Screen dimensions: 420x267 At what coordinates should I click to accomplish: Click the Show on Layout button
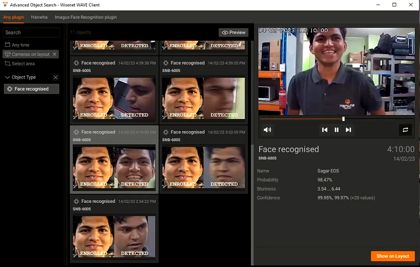[x=393, y=256]
